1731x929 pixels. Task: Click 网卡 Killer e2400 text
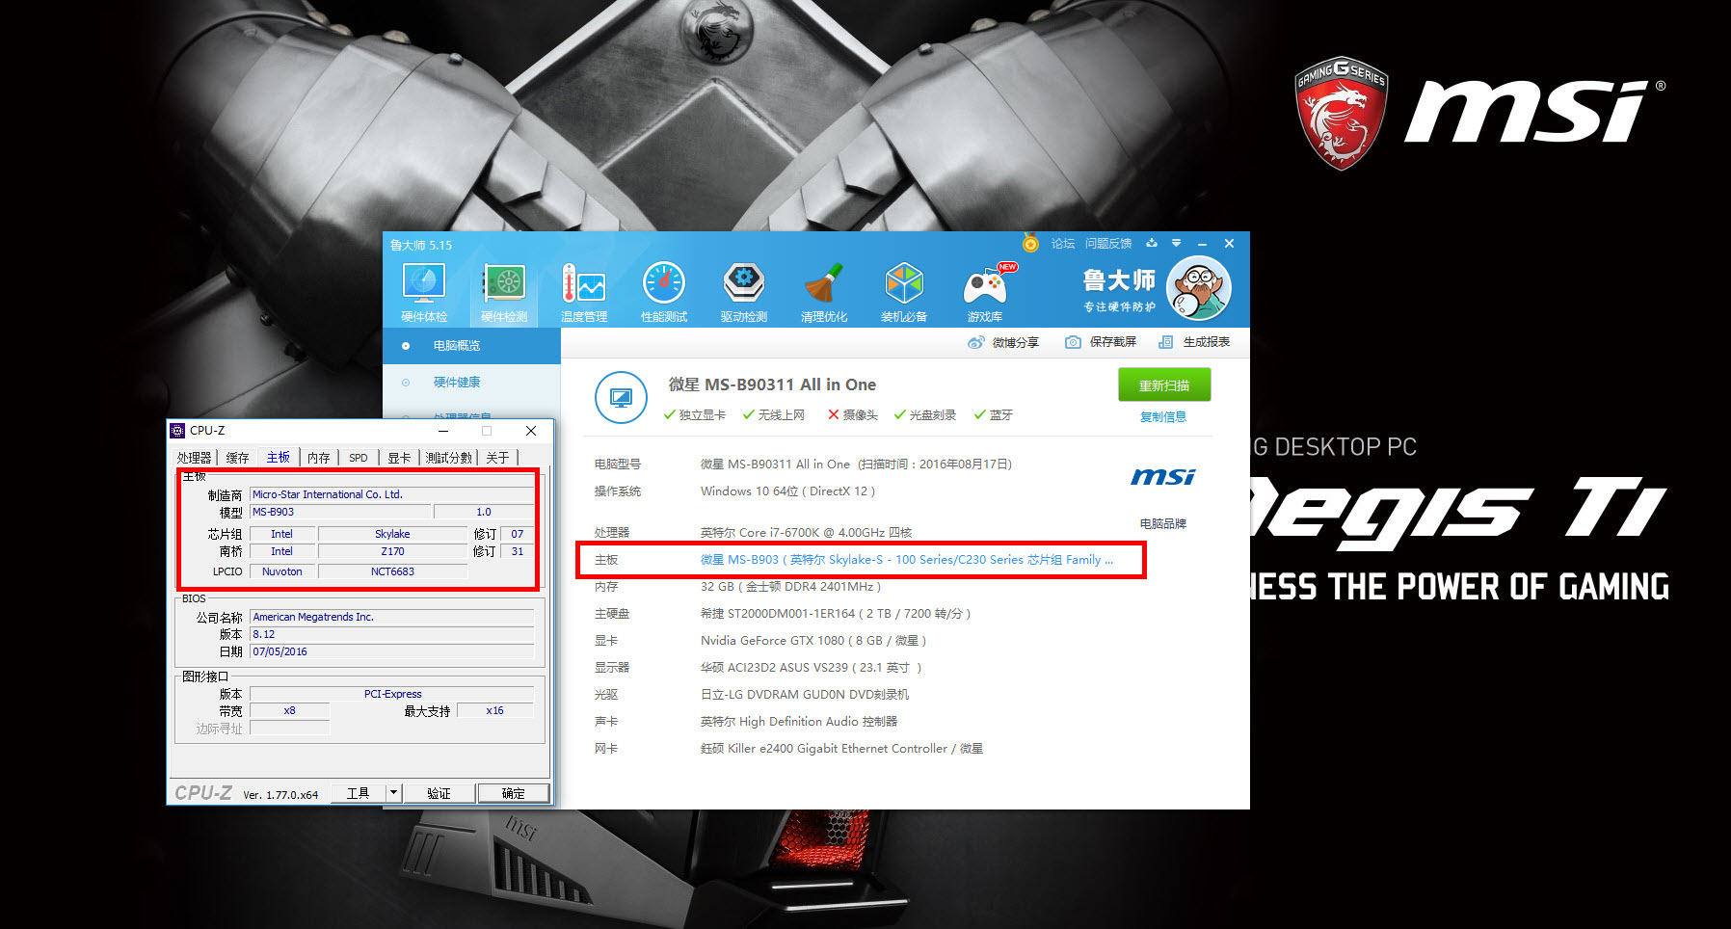click(x=841, y=749)
